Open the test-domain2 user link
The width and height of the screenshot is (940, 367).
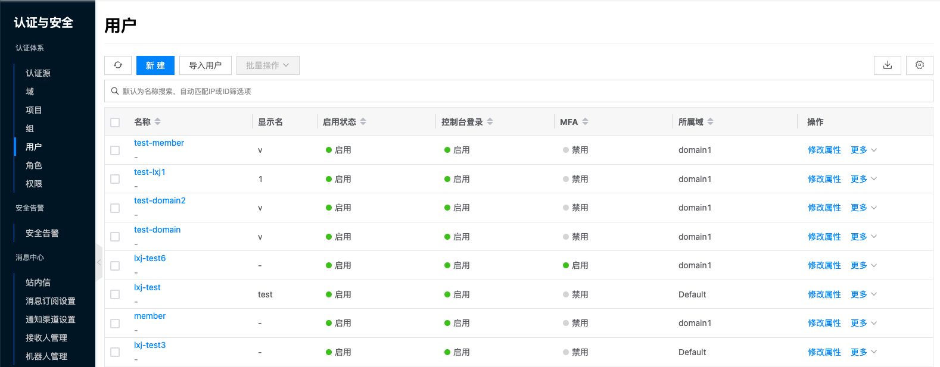tap(160, 200)
